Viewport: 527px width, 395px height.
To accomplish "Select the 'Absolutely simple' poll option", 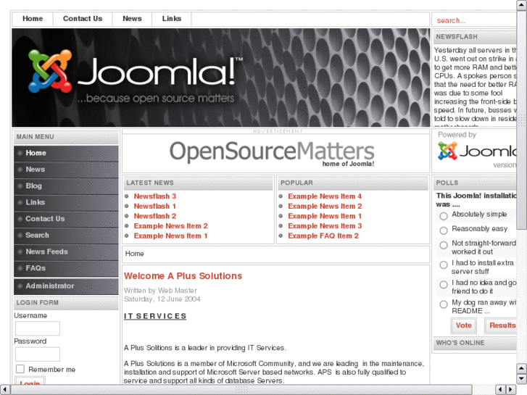I will point(444,216).
